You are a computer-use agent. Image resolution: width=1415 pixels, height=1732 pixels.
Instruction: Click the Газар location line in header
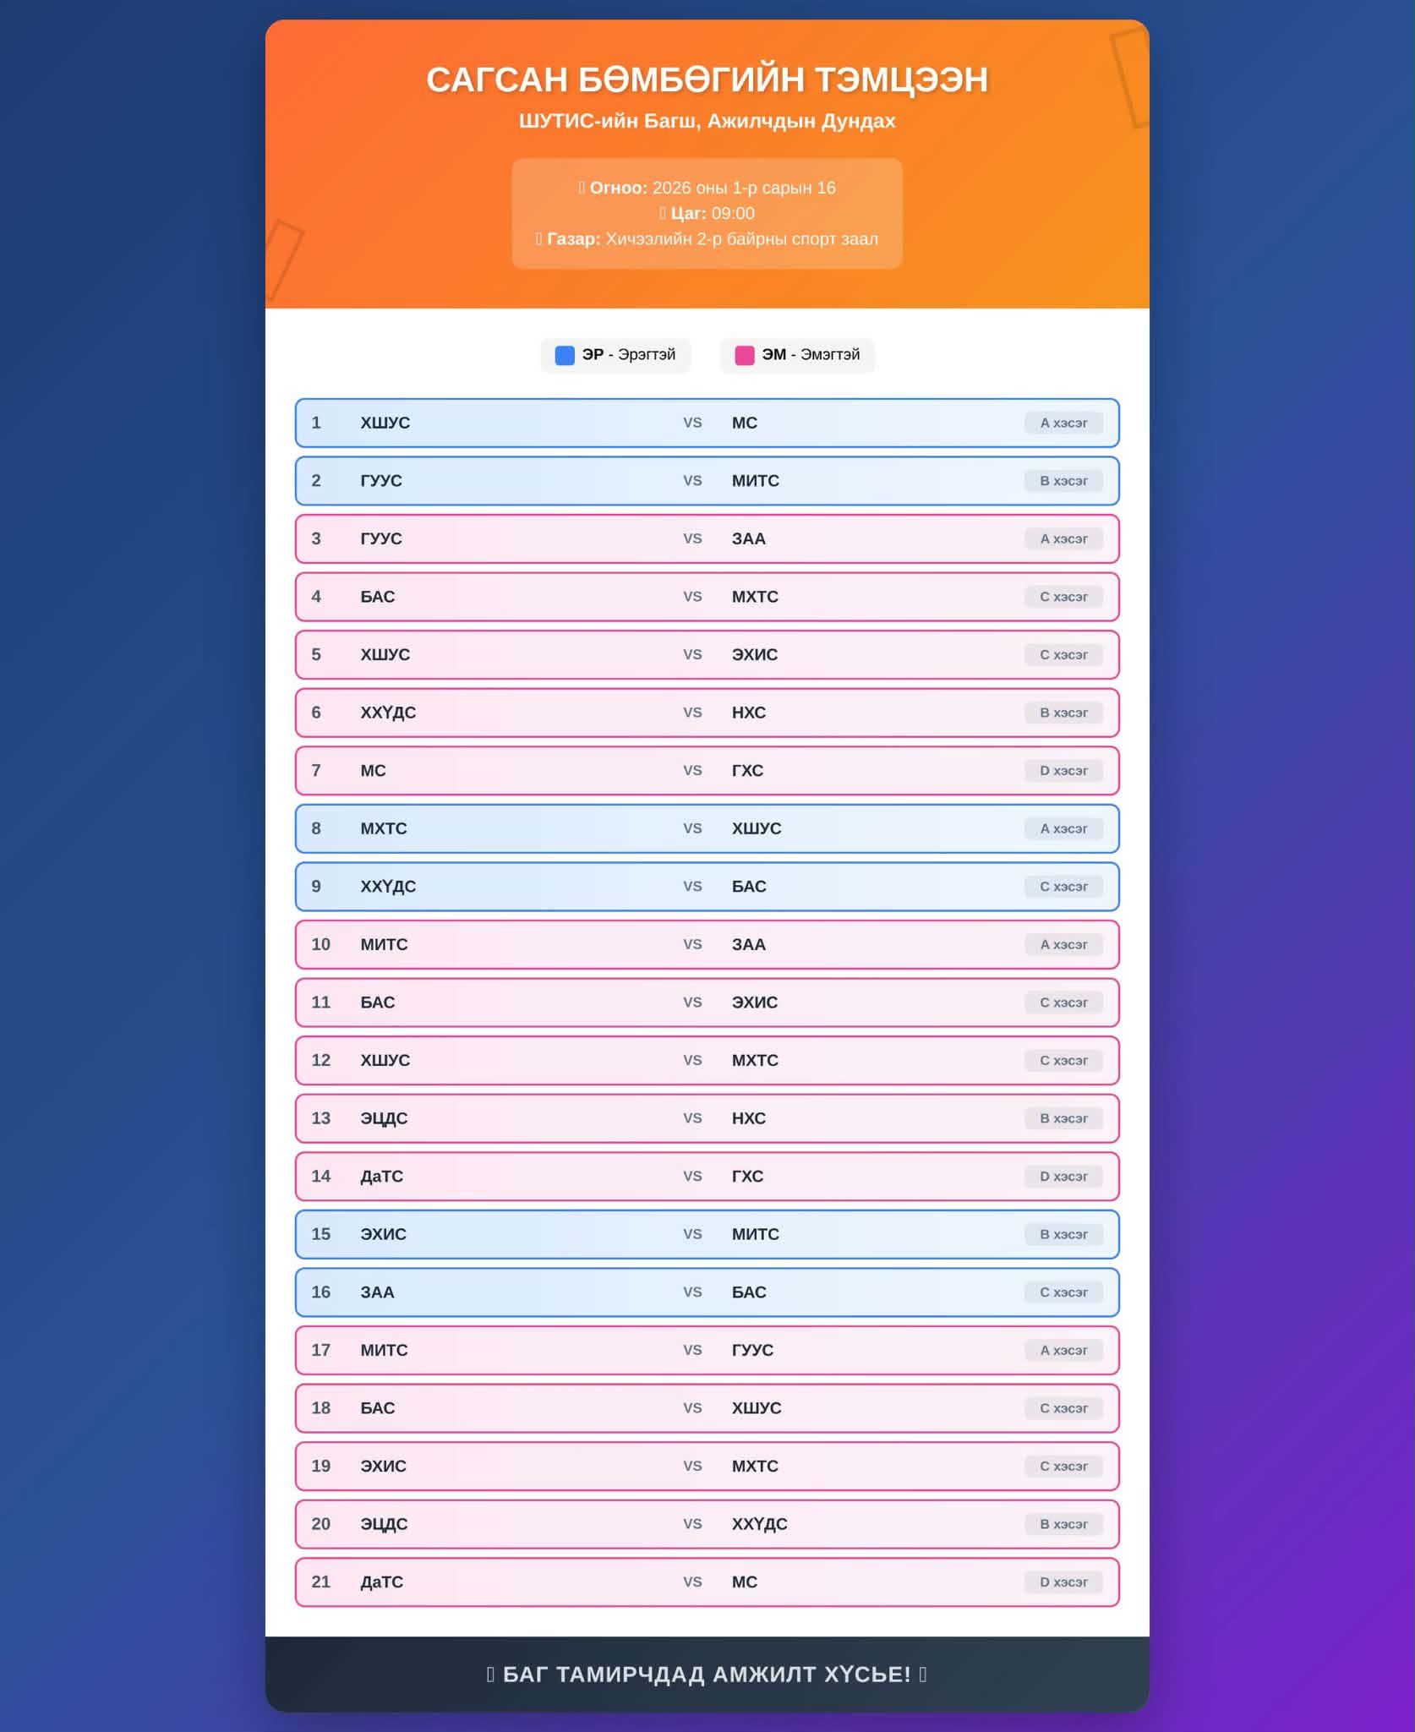point(707,239)
